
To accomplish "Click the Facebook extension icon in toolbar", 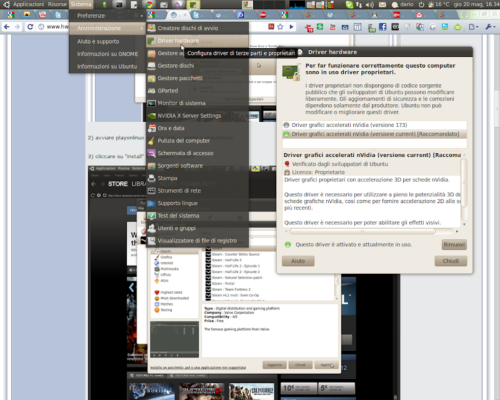I will tap(382, 27).
